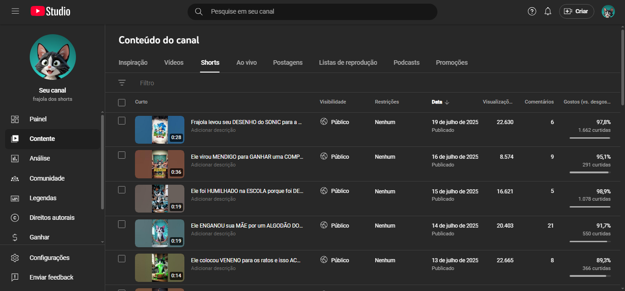Switch to the Vídeos tab

coord(174,62)
